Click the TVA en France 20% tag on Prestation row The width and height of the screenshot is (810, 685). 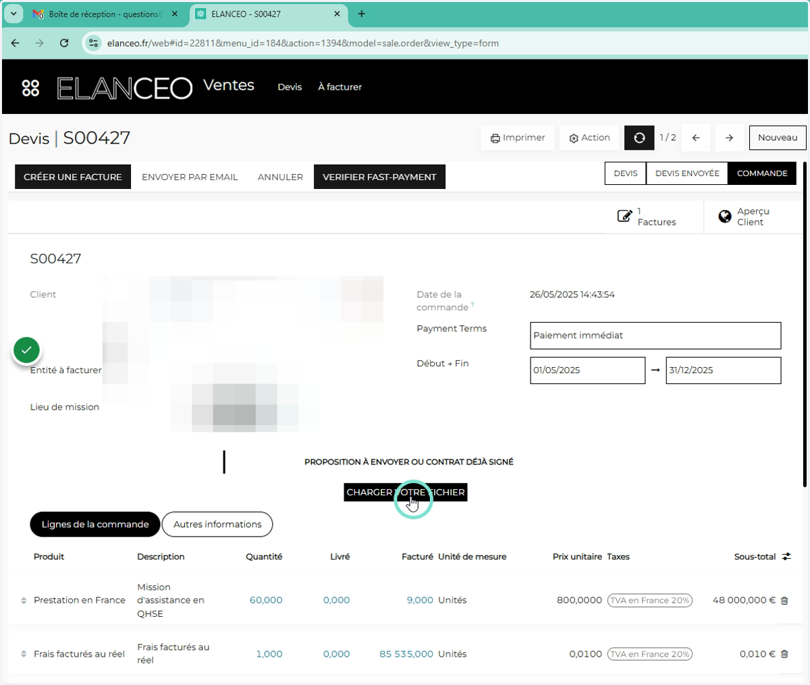(650, 600)
